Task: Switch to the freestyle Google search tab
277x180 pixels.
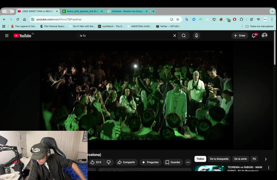Action: click(x=127, y=11)
